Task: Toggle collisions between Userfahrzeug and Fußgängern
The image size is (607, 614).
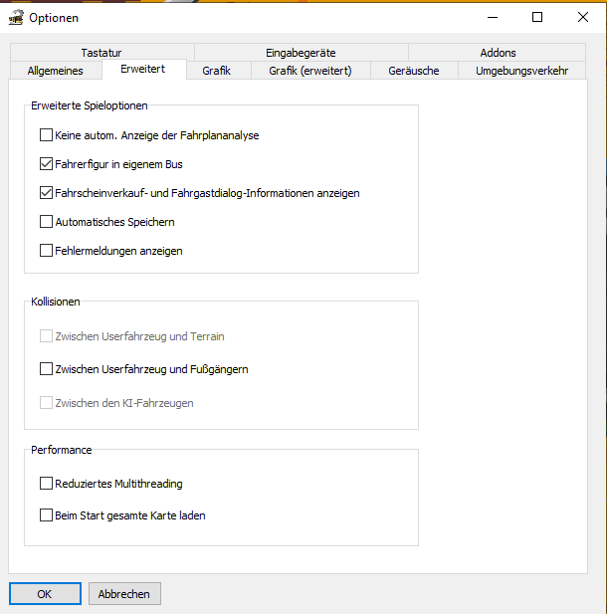Action: pyautogui.click(x=46, y=369)
